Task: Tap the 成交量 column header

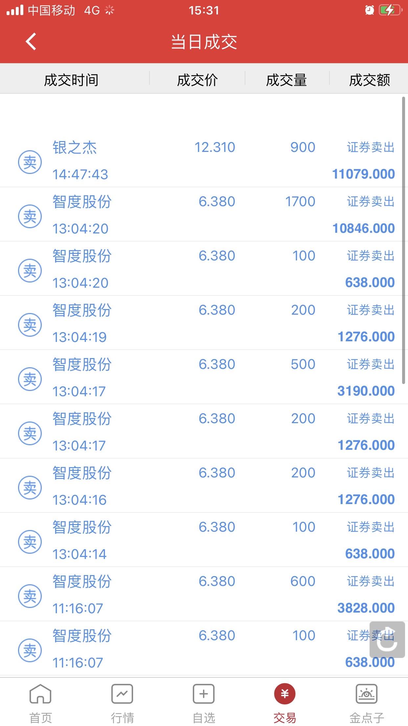Action: click(x=286, y=80)
